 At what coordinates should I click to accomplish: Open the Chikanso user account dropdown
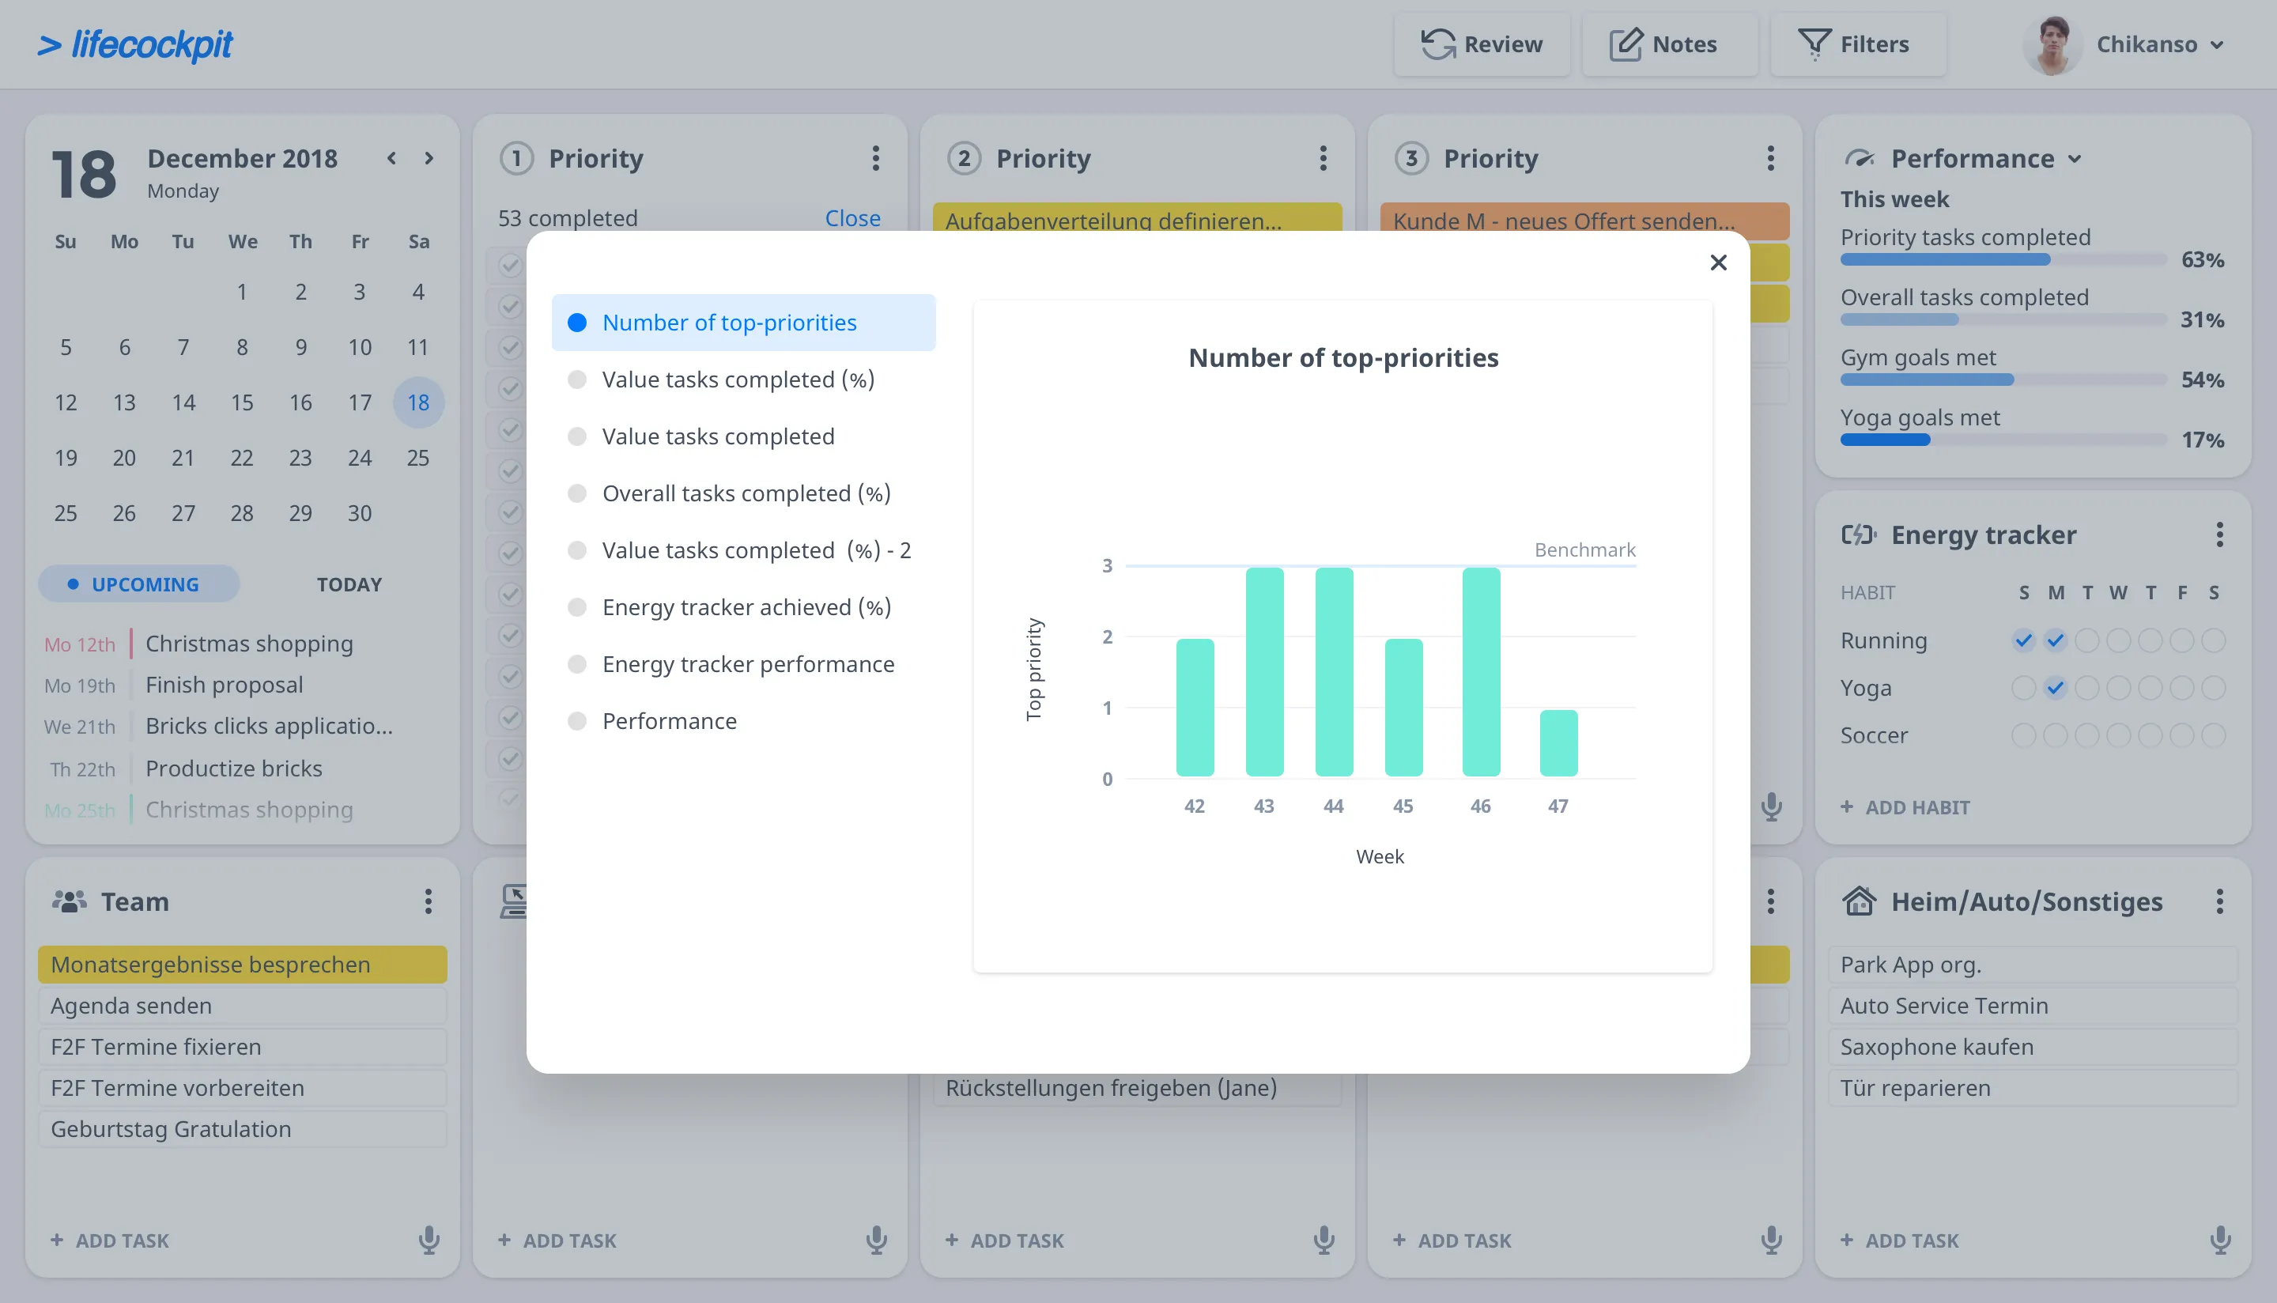click(x=2216, y=45)
